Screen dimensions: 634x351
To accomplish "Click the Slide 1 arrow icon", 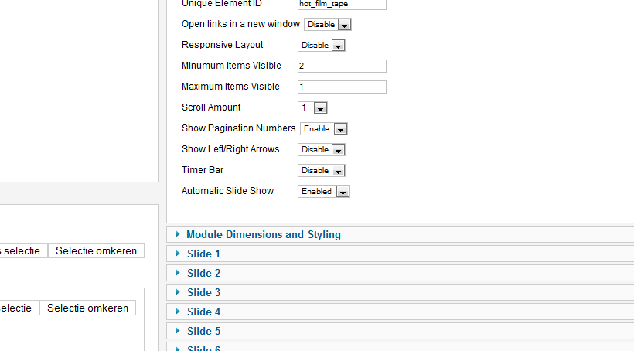I will coord(178,254).
